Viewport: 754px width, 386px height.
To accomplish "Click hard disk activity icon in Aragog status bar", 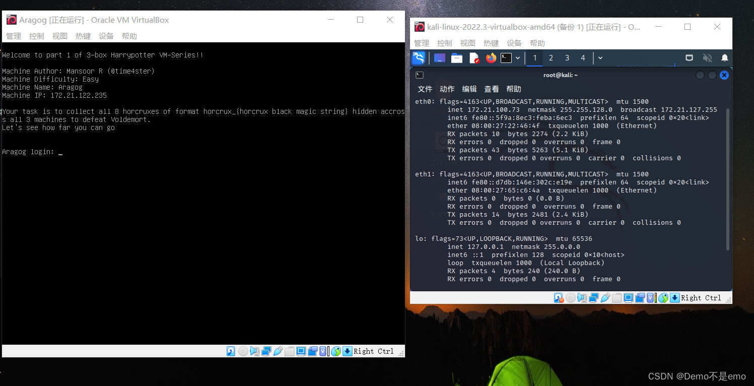I will point(231,351).
